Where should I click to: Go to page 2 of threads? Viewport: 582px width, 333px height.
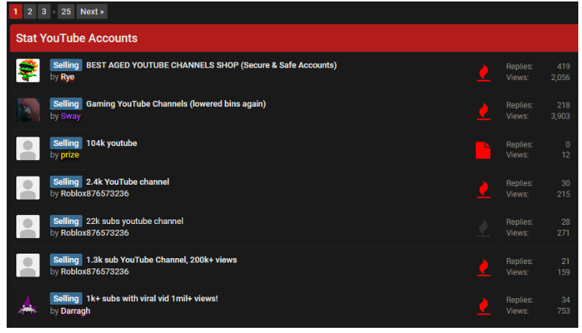click(30, 12)
